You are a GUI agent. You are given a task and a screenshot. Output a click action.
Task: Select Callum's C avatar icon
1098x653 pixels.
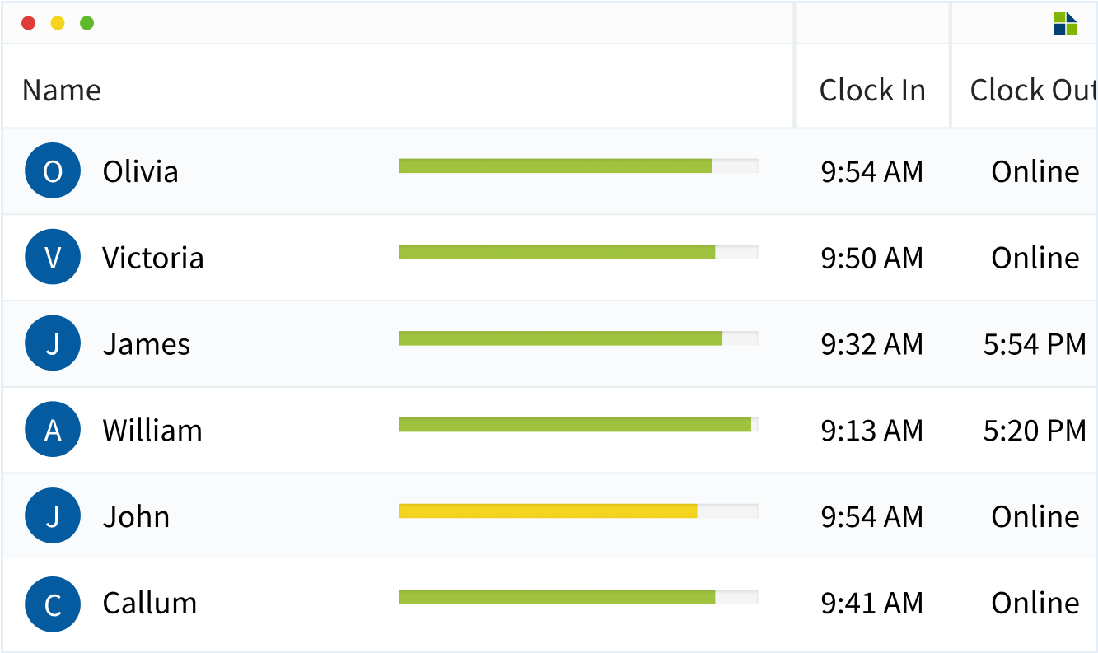click(53, 604)
